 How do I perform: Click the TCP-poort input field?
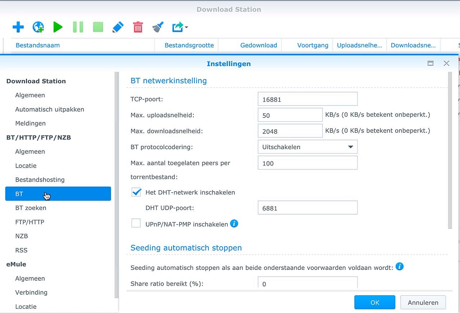tap(307, 99)
